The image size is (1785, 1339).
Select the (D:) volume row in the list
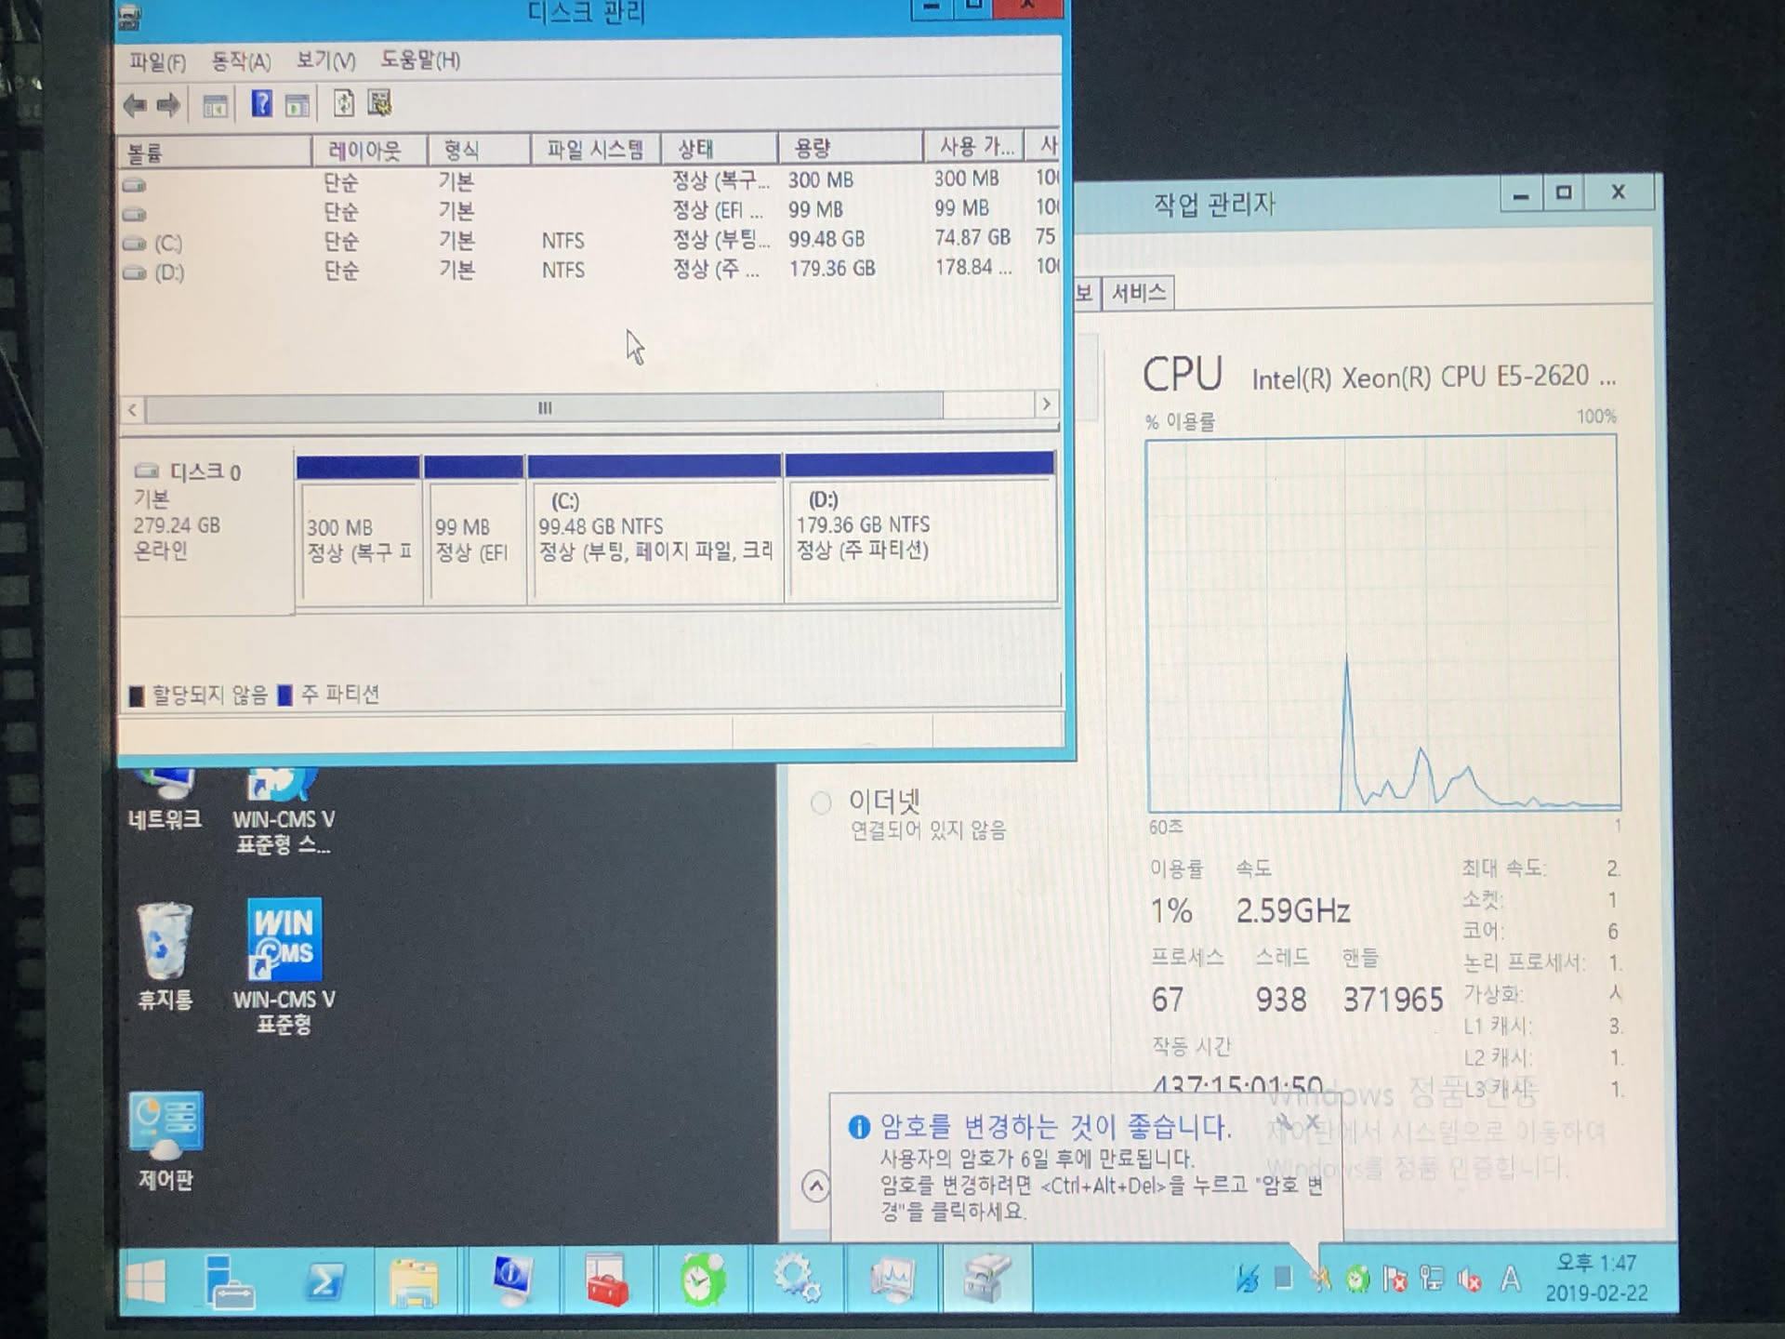(169, 272)
